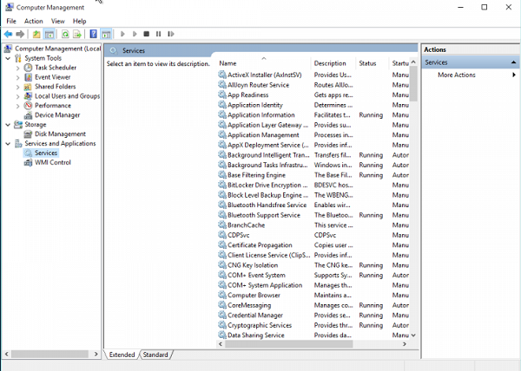Select the Bluetooth Support Service row
521x371 pixels.
pyautogui.click(x=263, y=215)
